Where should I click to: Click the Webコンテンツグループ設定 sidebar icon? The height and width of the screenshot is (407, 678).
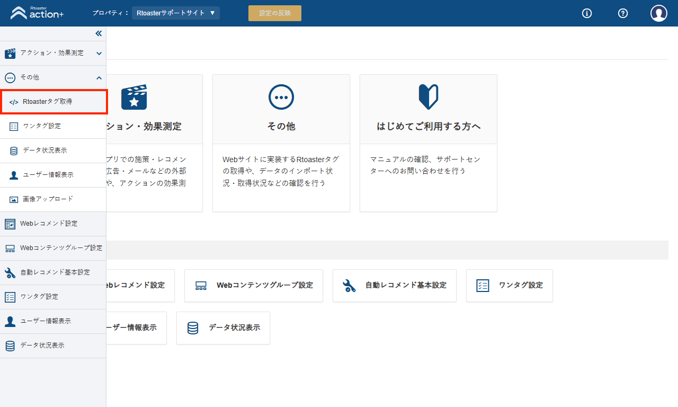[10, 249]
